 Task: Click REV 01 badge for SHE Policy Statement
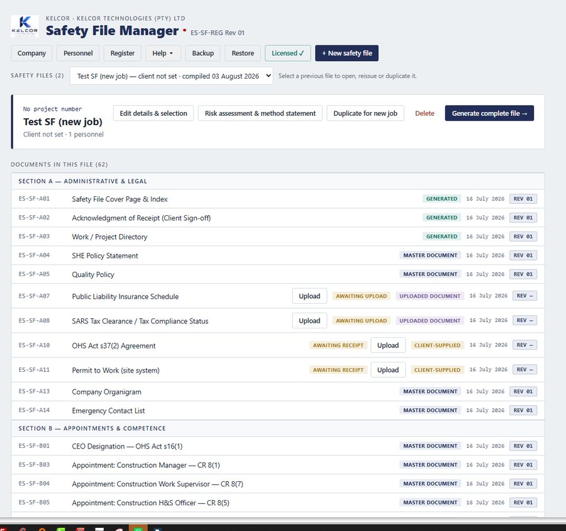tap(523, 255)
